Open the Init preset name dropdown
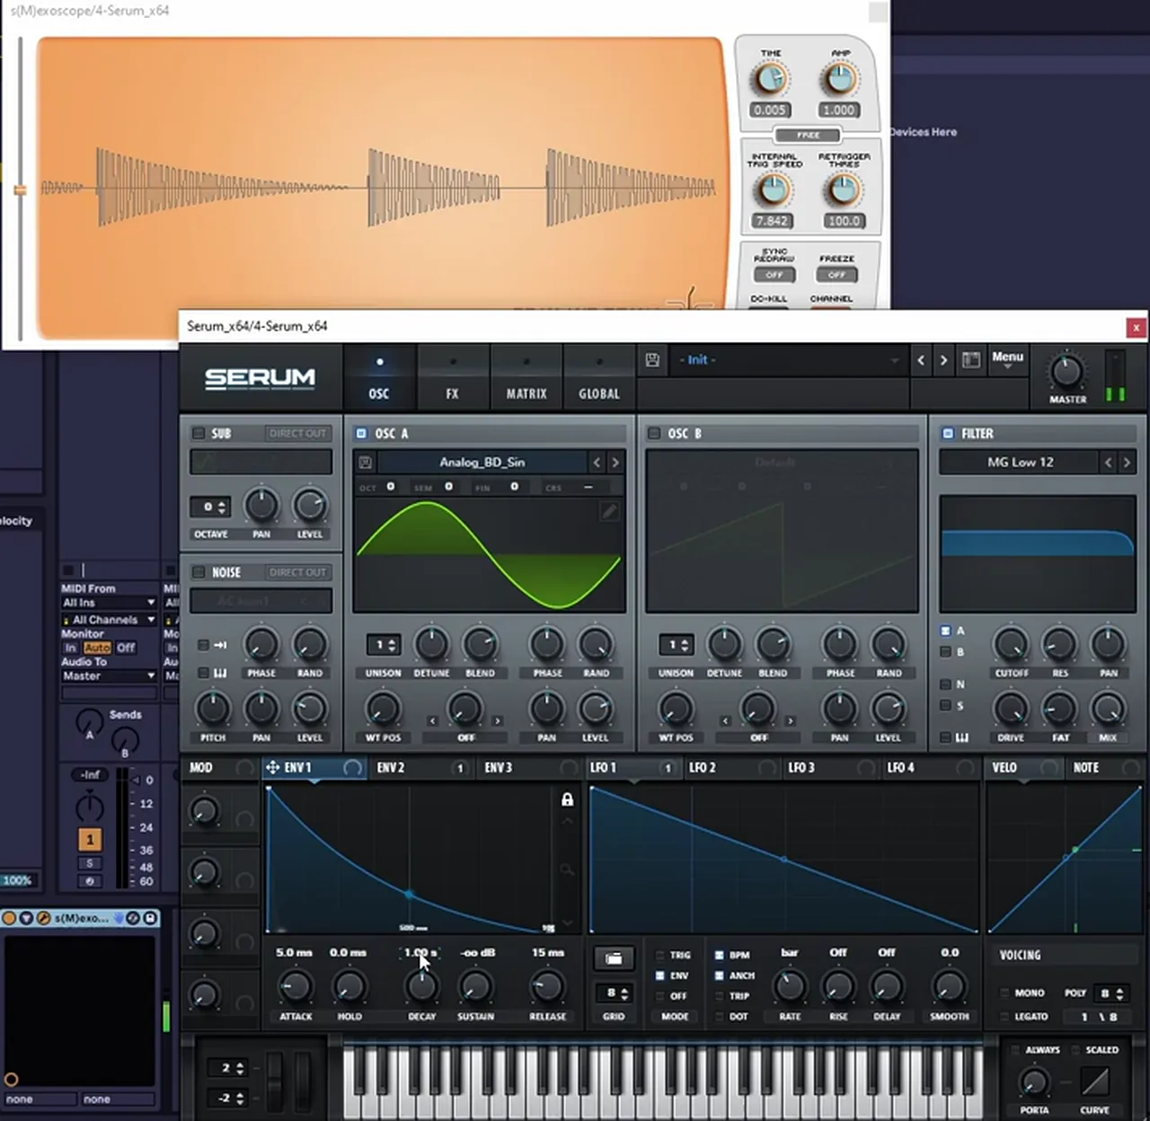 coord(789,360)
